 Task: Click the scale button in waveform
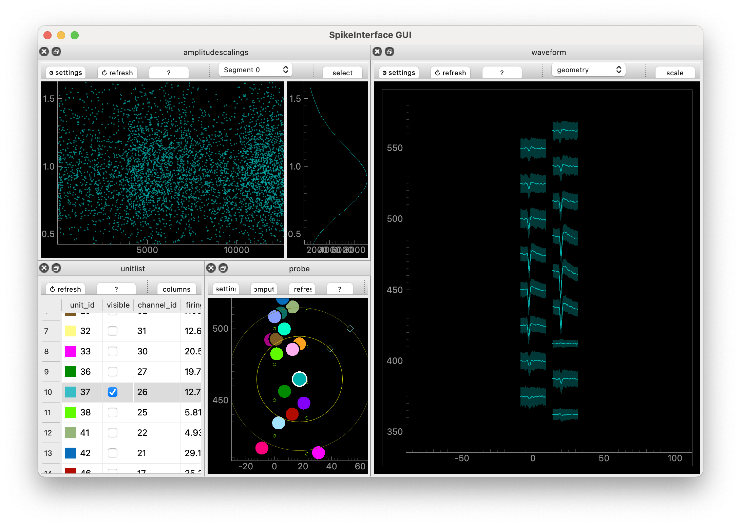click(675, 73)
